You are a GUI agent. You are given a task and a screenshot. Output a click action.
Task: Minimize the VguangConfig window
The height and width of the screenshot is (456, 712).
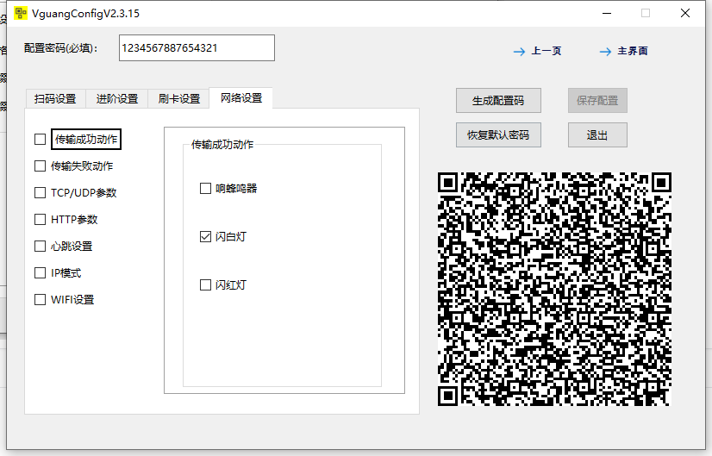pos(607,13)
